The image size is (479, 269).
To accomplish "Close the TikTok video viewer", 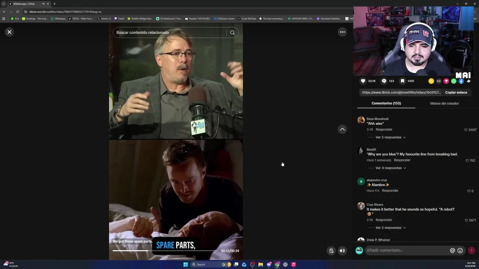I will click(x=9, y=32).
